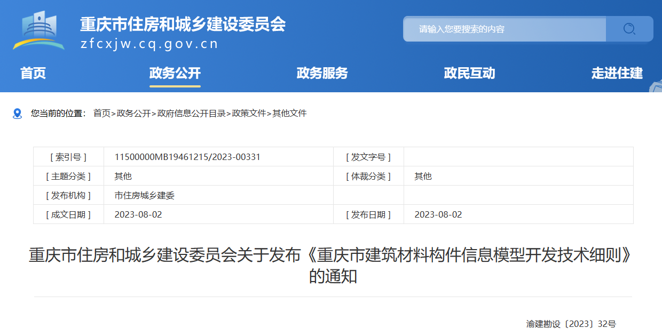Click inside the search input field
662x336 pixels.
pos(502,29)
